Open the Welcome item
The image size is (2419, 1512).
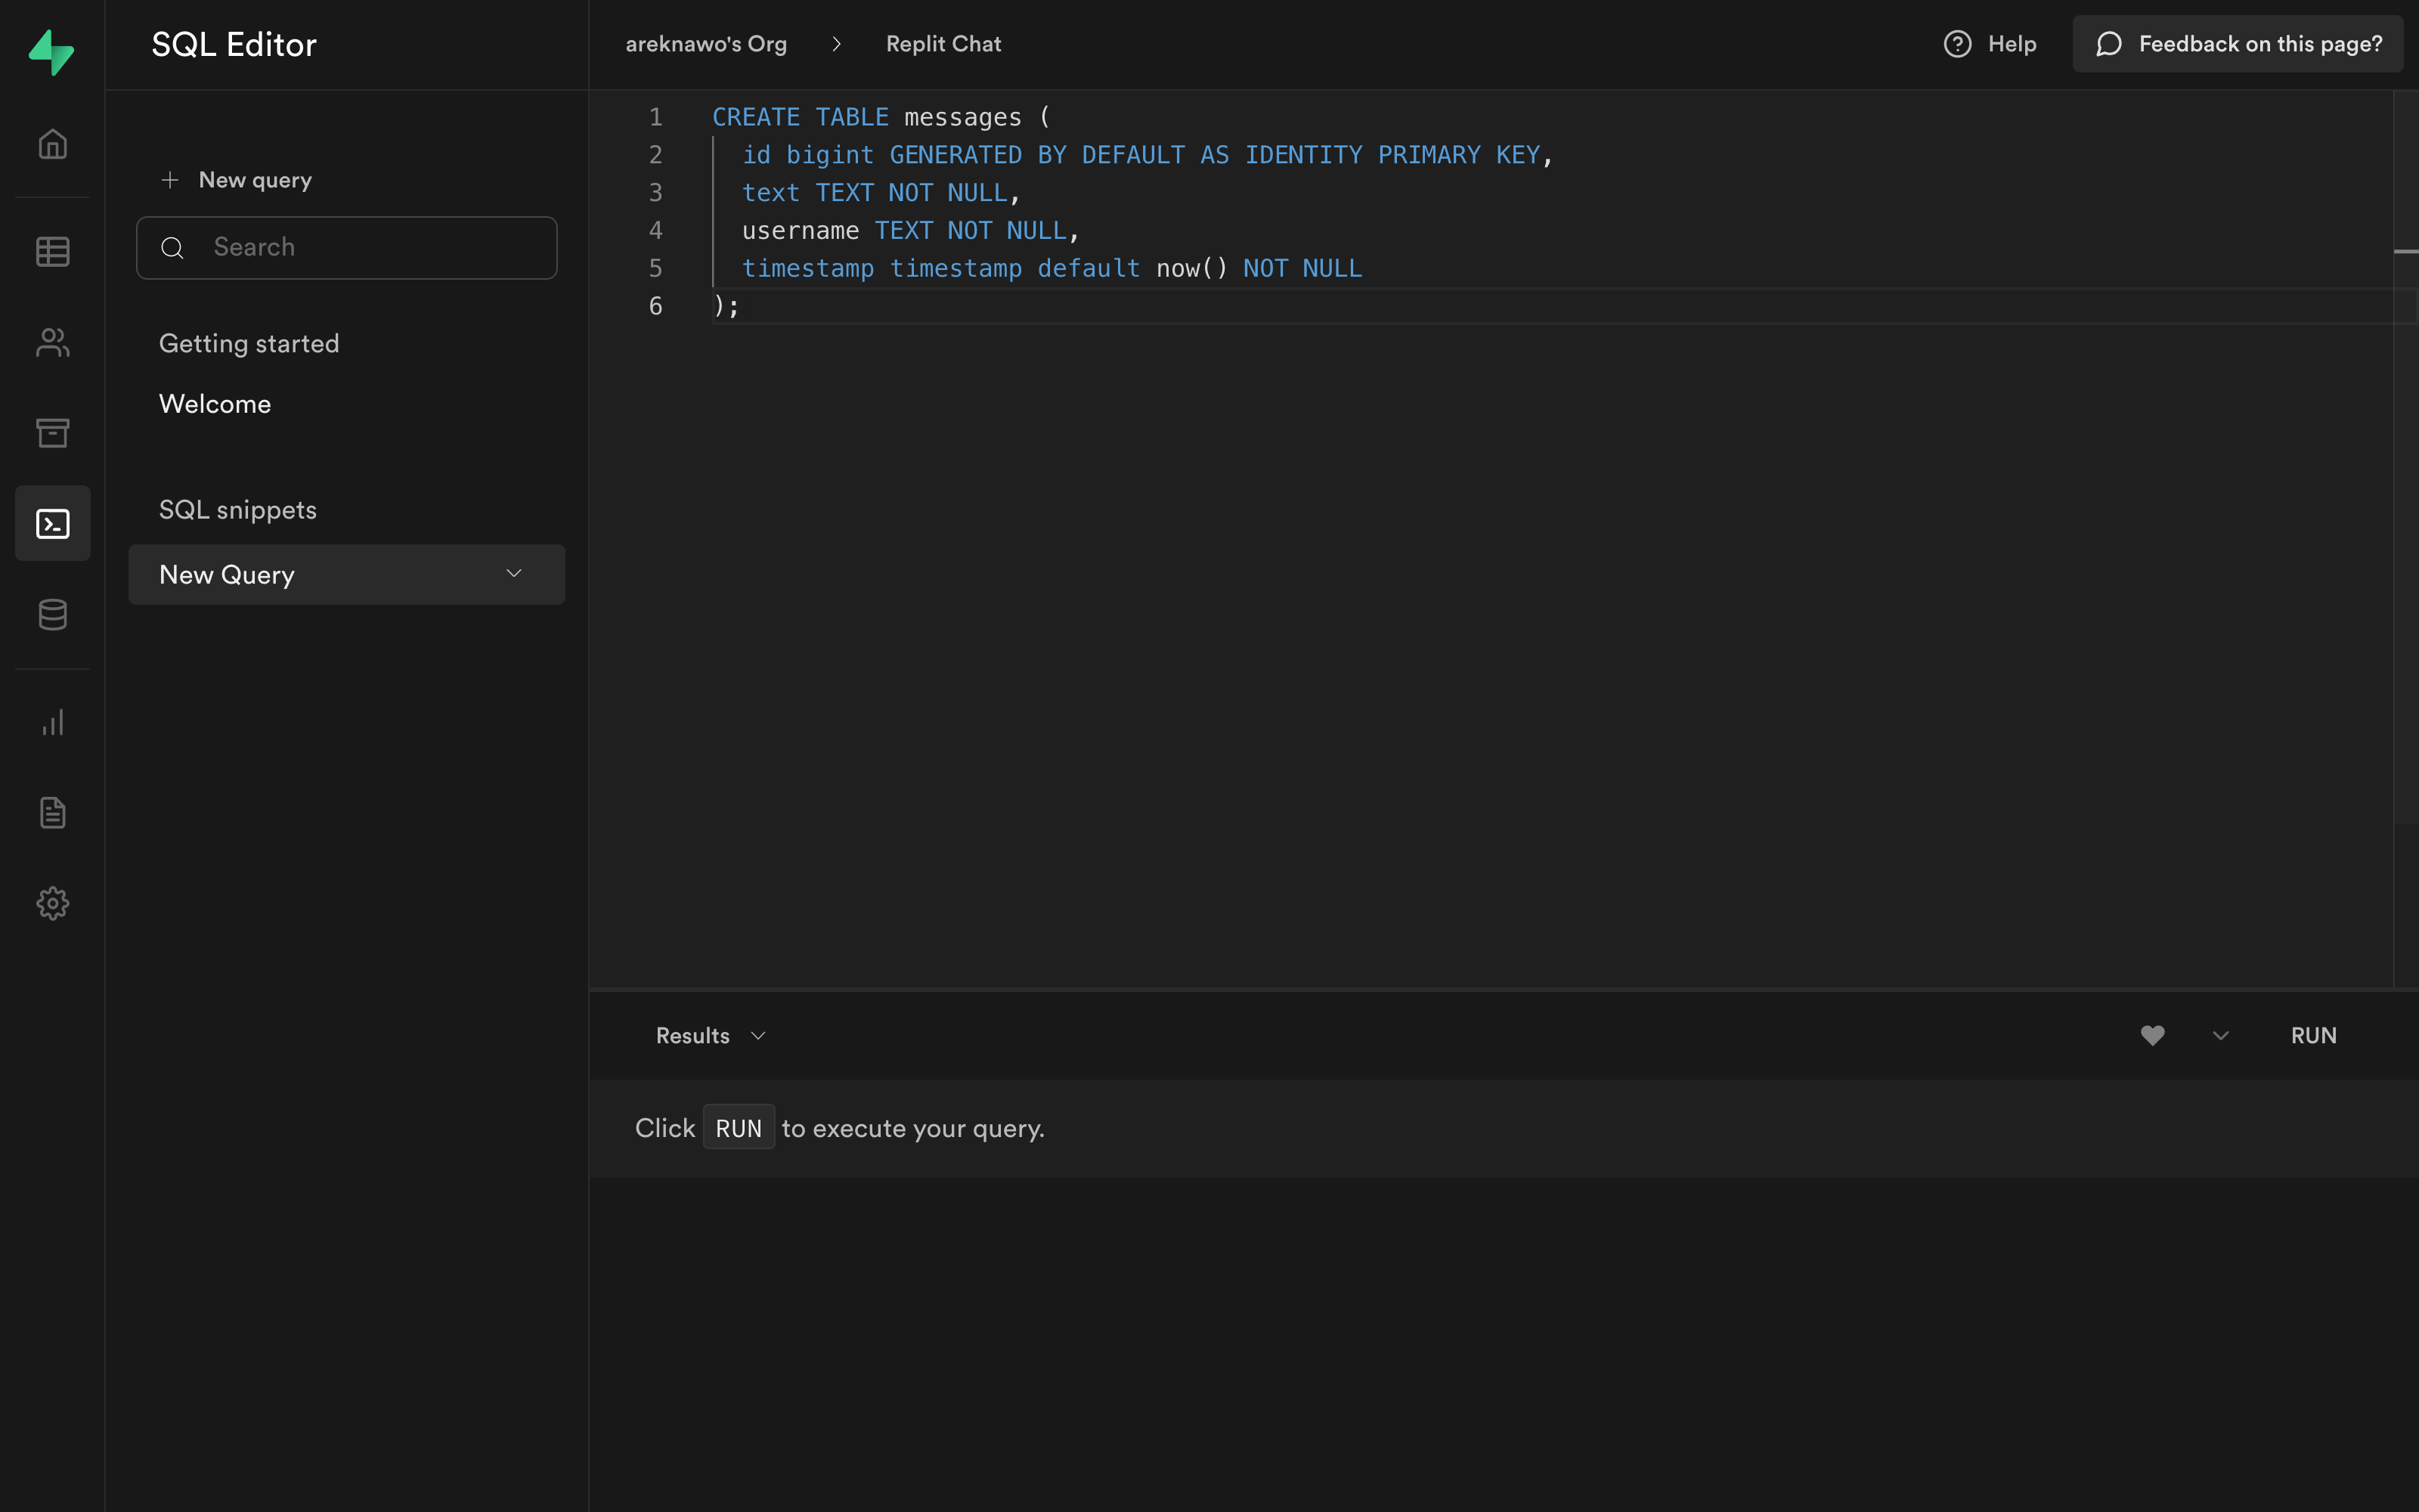pyautogui.click(x=215, y=404)
